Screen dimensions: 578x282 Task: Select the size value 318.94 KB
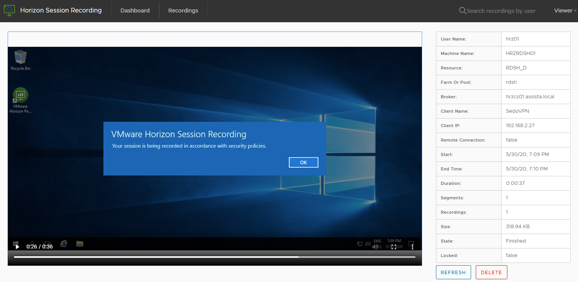(x=518, y=227)
